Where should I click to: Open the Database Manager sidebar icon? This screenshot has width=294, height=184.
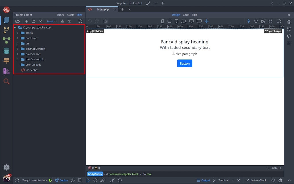(x=7, y=51)
